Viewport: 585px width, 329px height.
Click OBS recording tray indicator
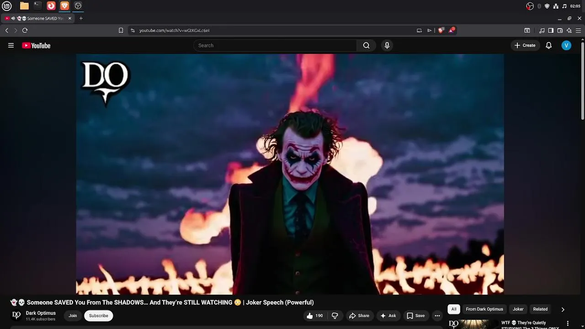[x=530, y=6]
